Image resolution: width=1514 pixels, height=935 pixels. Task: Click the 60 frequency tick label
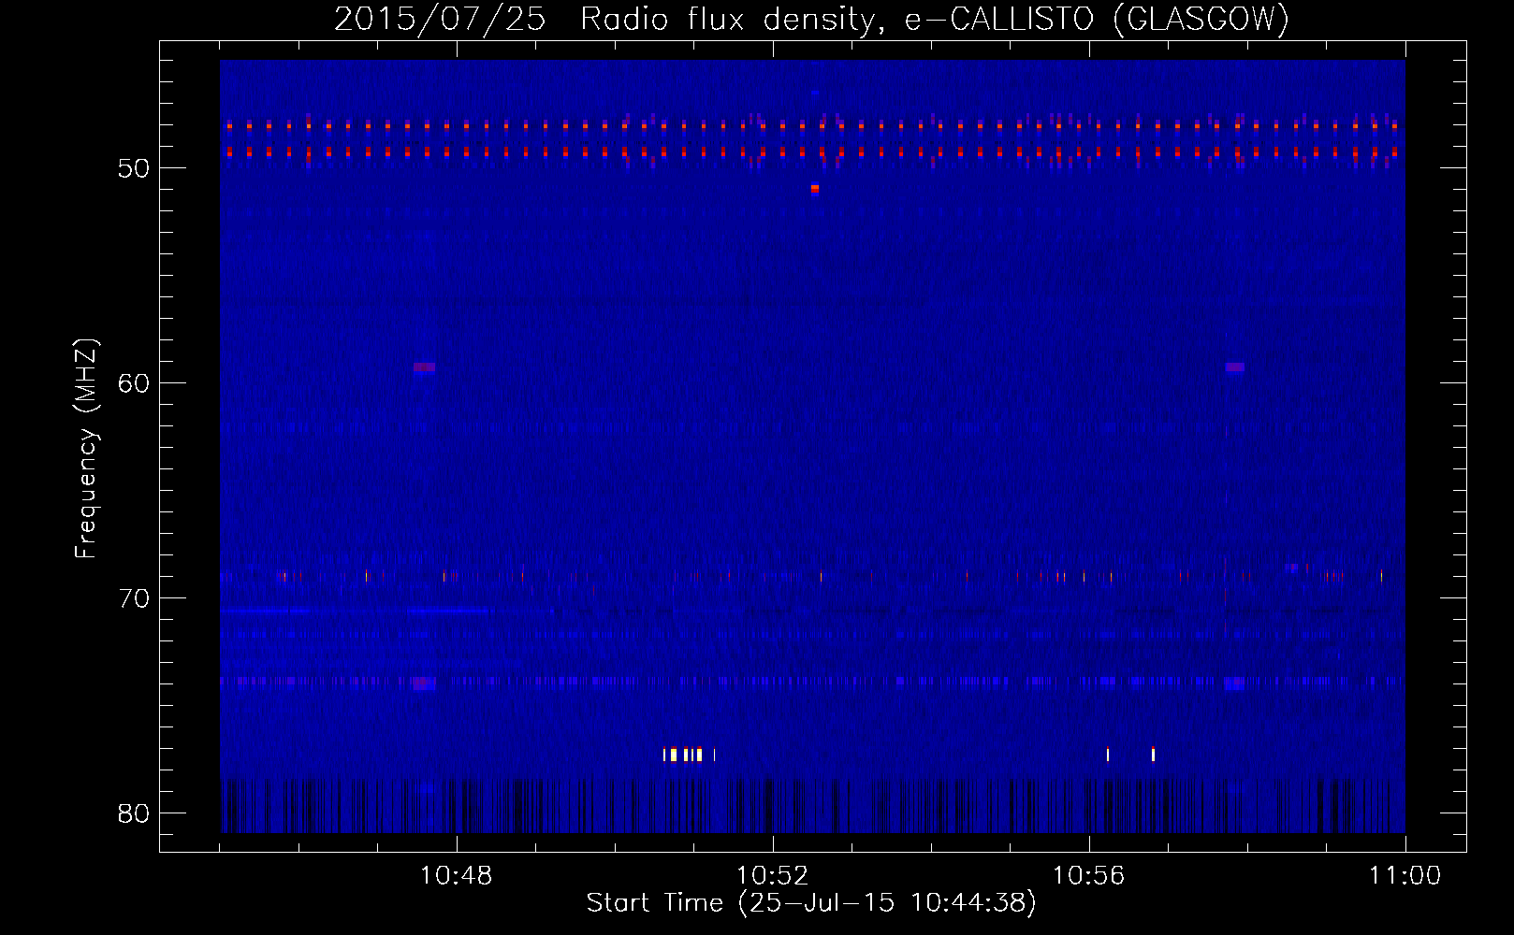click(x=134, y=383)
